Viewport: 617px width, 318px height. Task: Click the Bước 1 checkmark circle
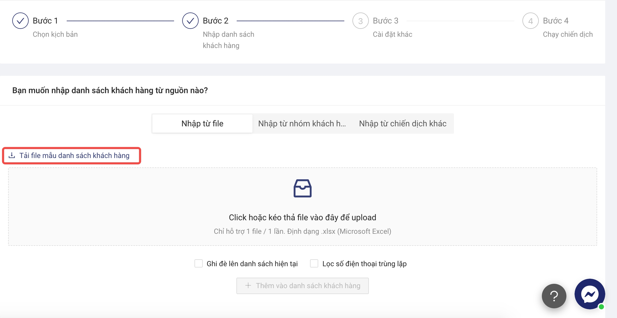20,21
